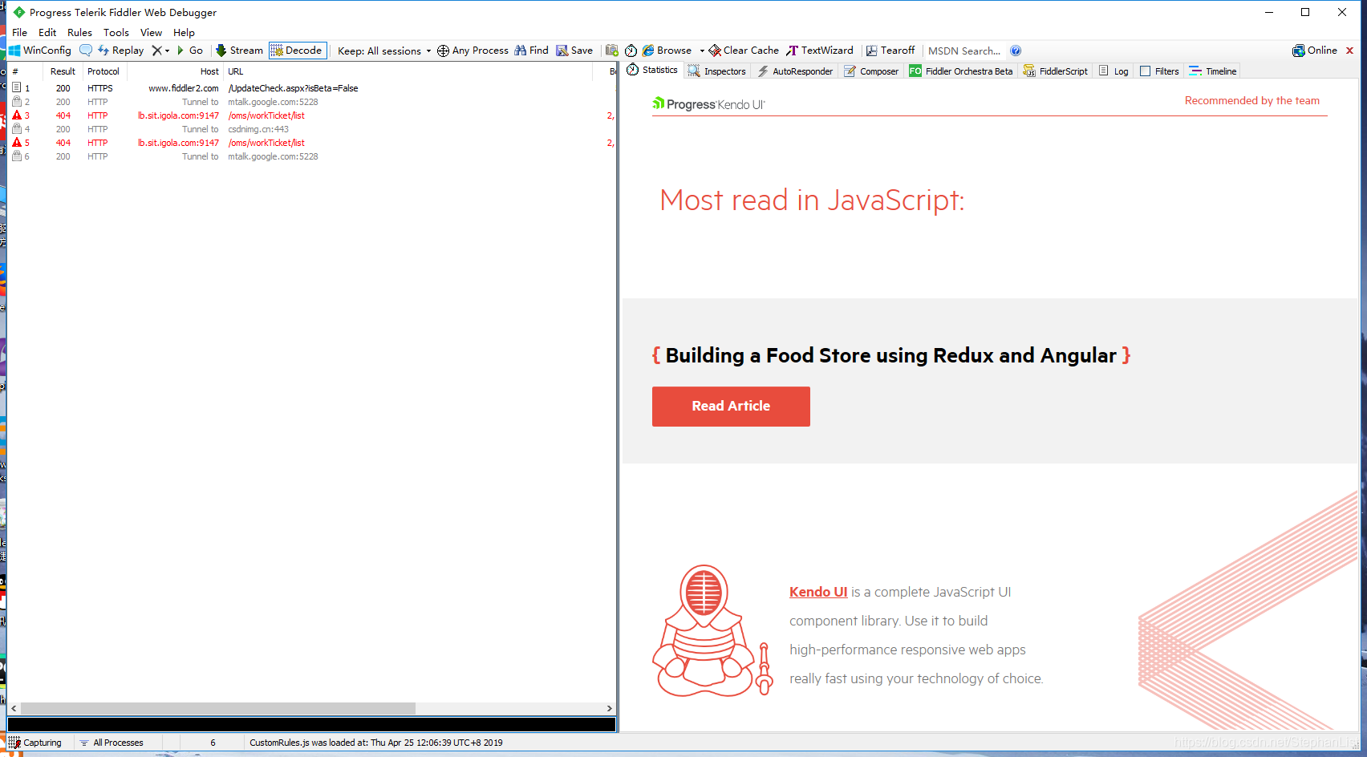
Task: Open the Help menu
Action: tap(184, 33)
